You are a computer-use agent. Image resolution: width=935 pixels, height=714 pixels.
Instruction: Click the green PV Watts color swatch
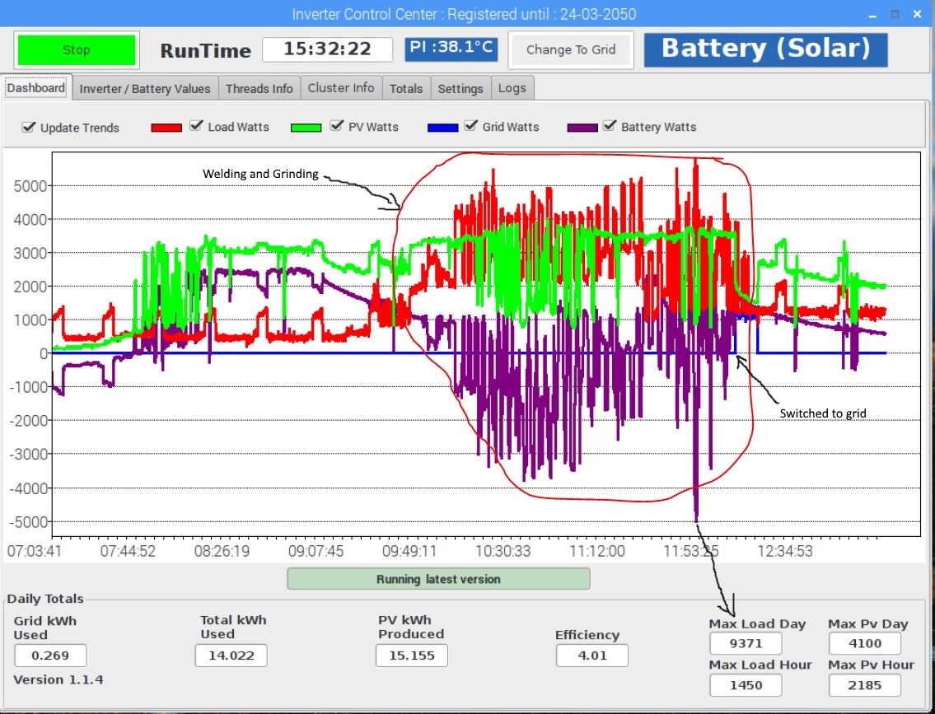coord(306,128)
